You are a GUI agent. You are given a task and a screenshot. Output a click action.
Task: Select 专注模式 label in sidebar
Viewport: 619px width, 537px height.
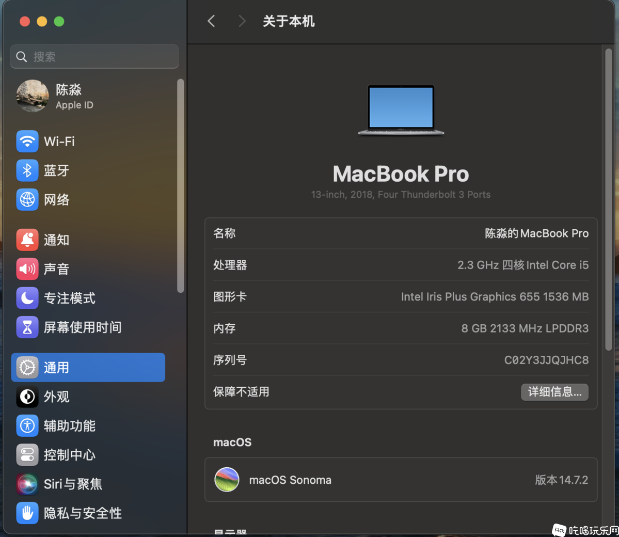(70, 298)
